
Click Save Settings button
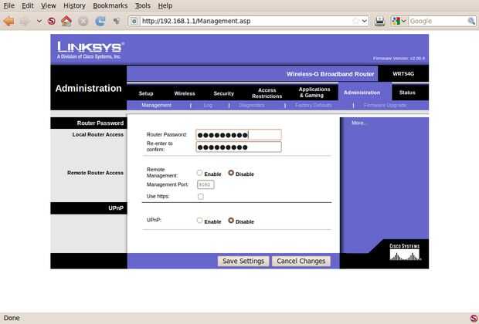click(x=243, y=262)
